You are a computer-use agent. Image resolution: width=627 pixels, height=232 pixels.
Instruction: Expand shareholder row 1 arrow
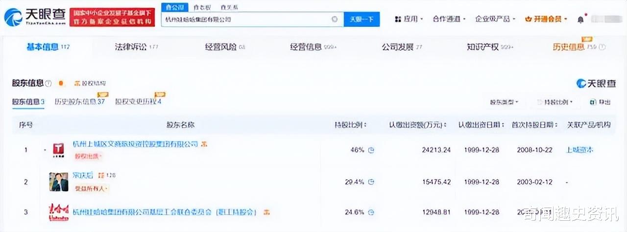coord(45,149)
